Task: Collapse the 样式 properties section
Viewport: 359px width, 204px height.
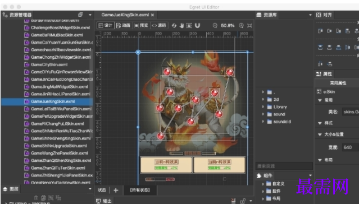Action: click(320, 123)
